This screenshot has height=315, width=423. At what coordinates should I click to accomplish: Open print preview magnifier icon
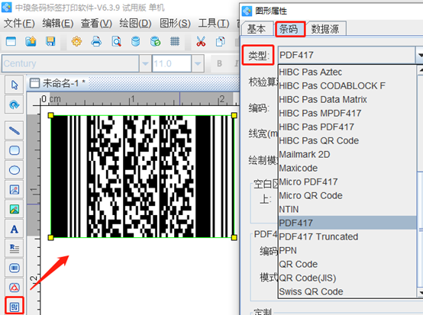[x=116, y=41]
